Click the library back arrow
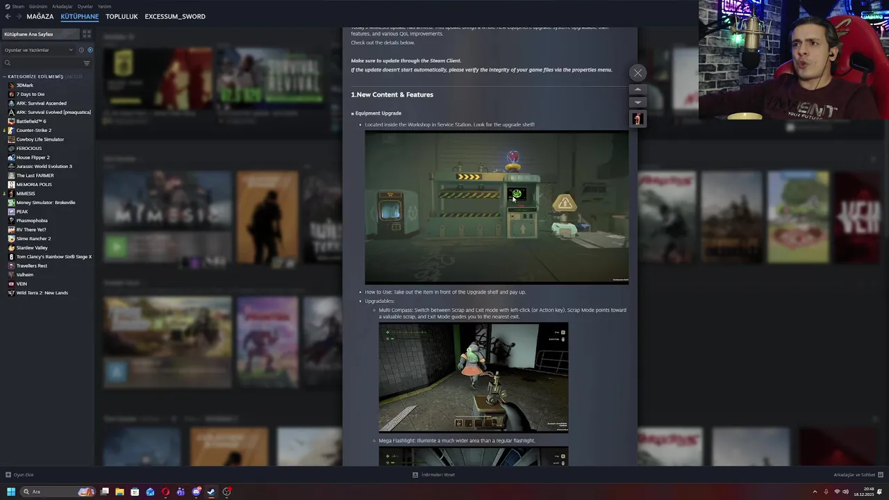Viewport: 889px width, 500px height. pyautogui.click(x=8, y=17)
